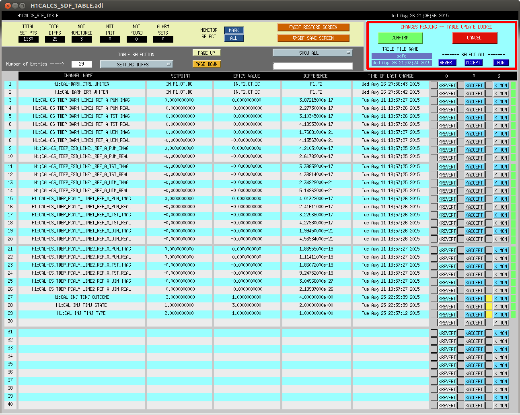Click Select All REVERT button
Viewport: 520px width, 415px height.
pos(447,63)
